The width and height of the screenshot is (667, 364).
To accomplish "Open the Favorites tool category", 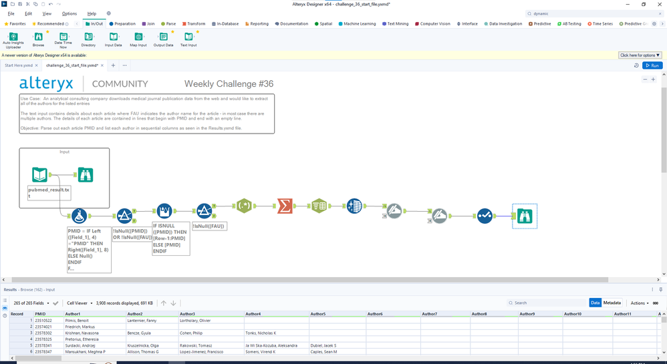I will 15,24.
